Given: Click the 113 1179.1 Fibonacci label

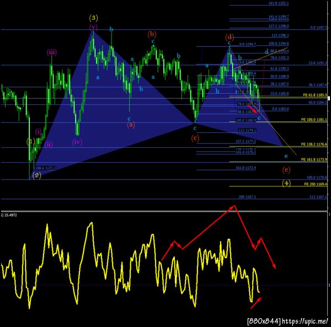Looking at the screenshot, I should pos(247,131).
